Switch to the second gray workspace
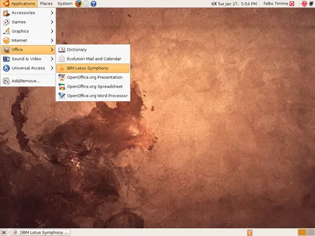Screen dimensions: 315x236 310,233
